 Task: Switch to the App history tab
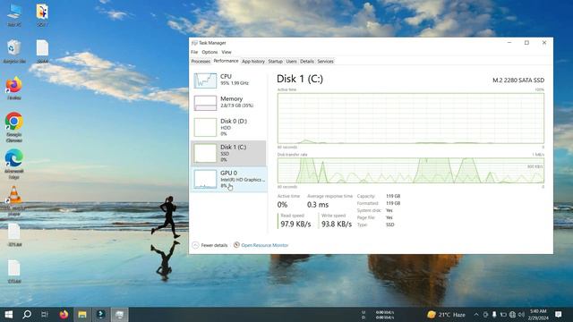click(x=253, y=62)
